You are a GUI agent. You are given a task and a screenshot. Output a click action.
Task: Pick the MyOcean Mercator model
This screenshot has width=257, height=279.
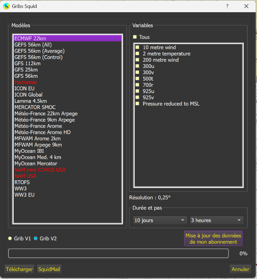36,164
